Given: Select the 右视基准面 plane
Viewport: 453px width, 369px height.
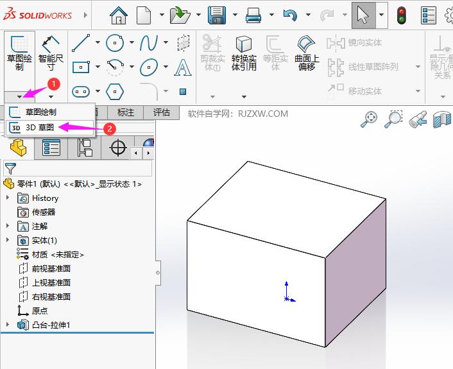Looking at the screenshot, I should coord(45,296).
